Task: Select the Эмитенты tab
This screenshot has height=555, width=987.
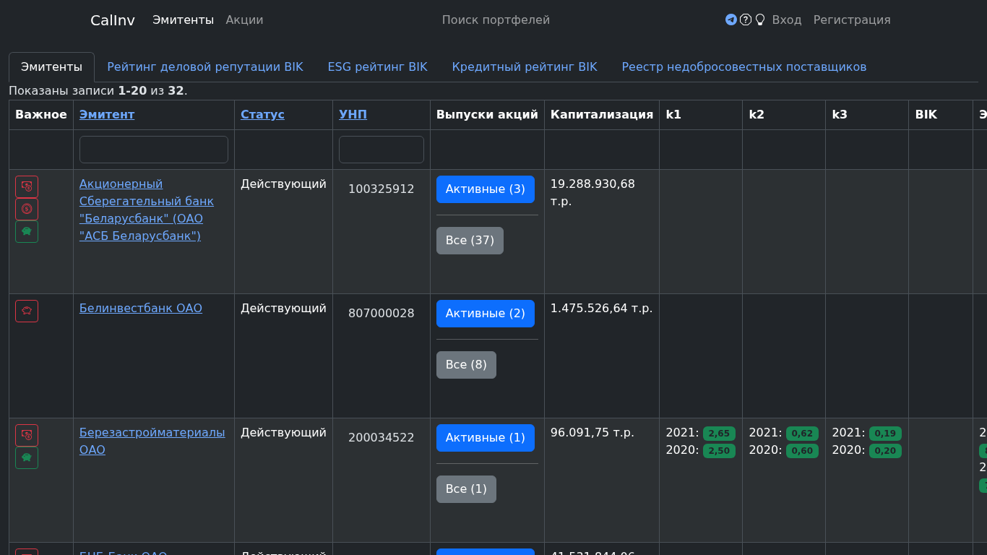Action: coord(51,67)
